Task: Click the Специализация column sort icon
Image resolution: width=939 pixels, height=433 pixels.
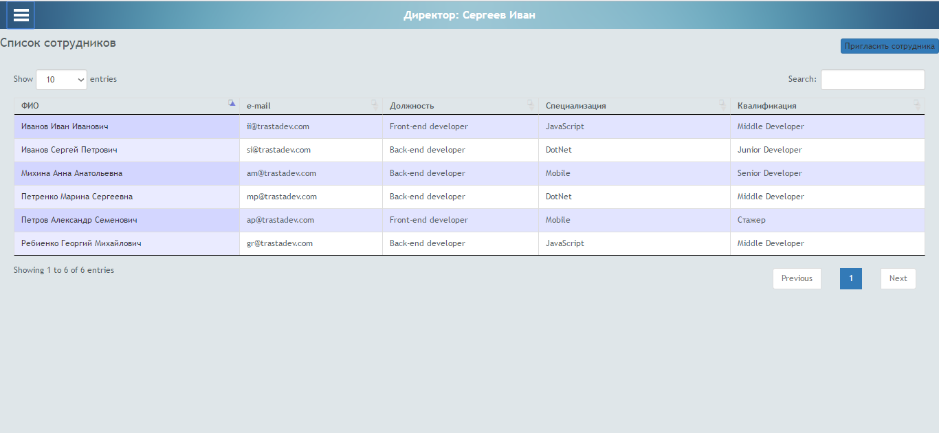Action: [x=722, y=103]
